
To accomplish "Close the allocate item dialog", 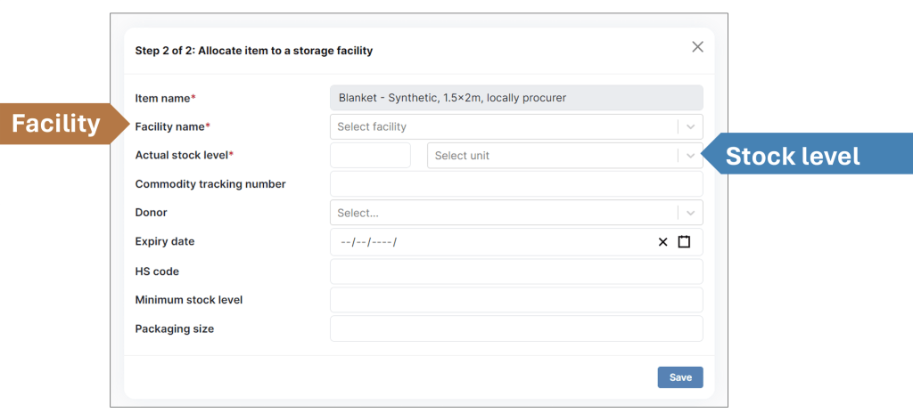I will coord(697,47).
